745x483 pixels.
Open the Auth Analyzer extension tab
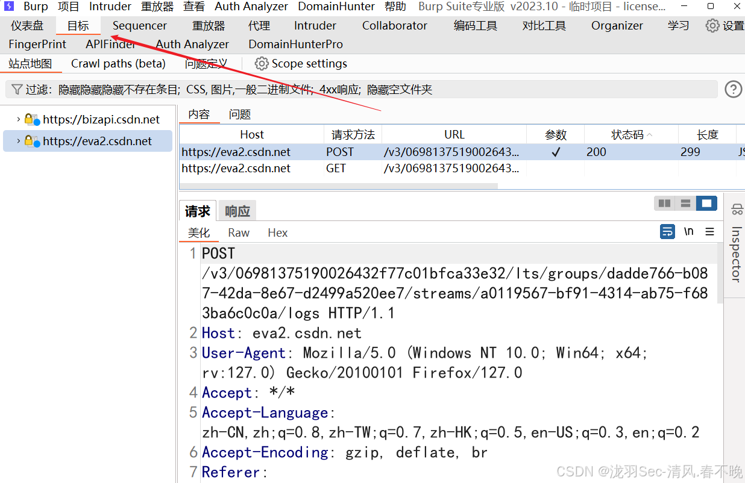click(192, 45)
